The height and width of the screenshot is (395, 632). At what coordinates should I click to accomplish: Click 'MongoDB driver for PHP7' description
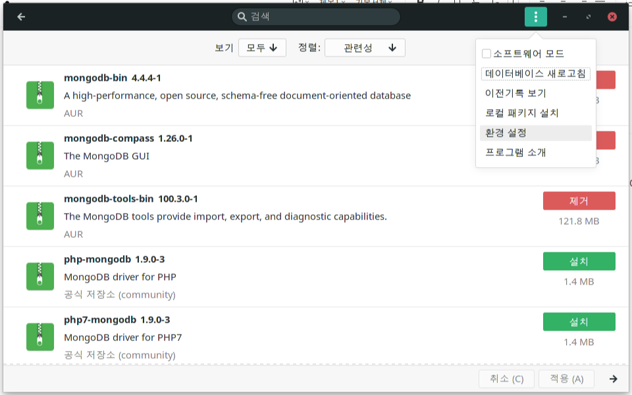[123, 337]
